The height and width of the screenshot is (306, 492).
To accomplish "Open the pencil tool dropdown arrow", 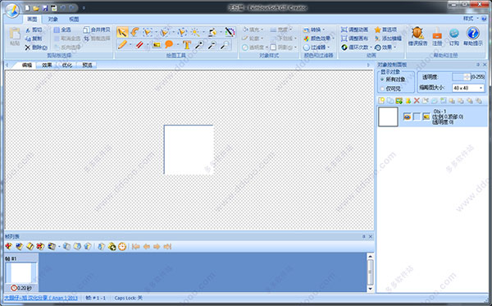I will 130,45.
